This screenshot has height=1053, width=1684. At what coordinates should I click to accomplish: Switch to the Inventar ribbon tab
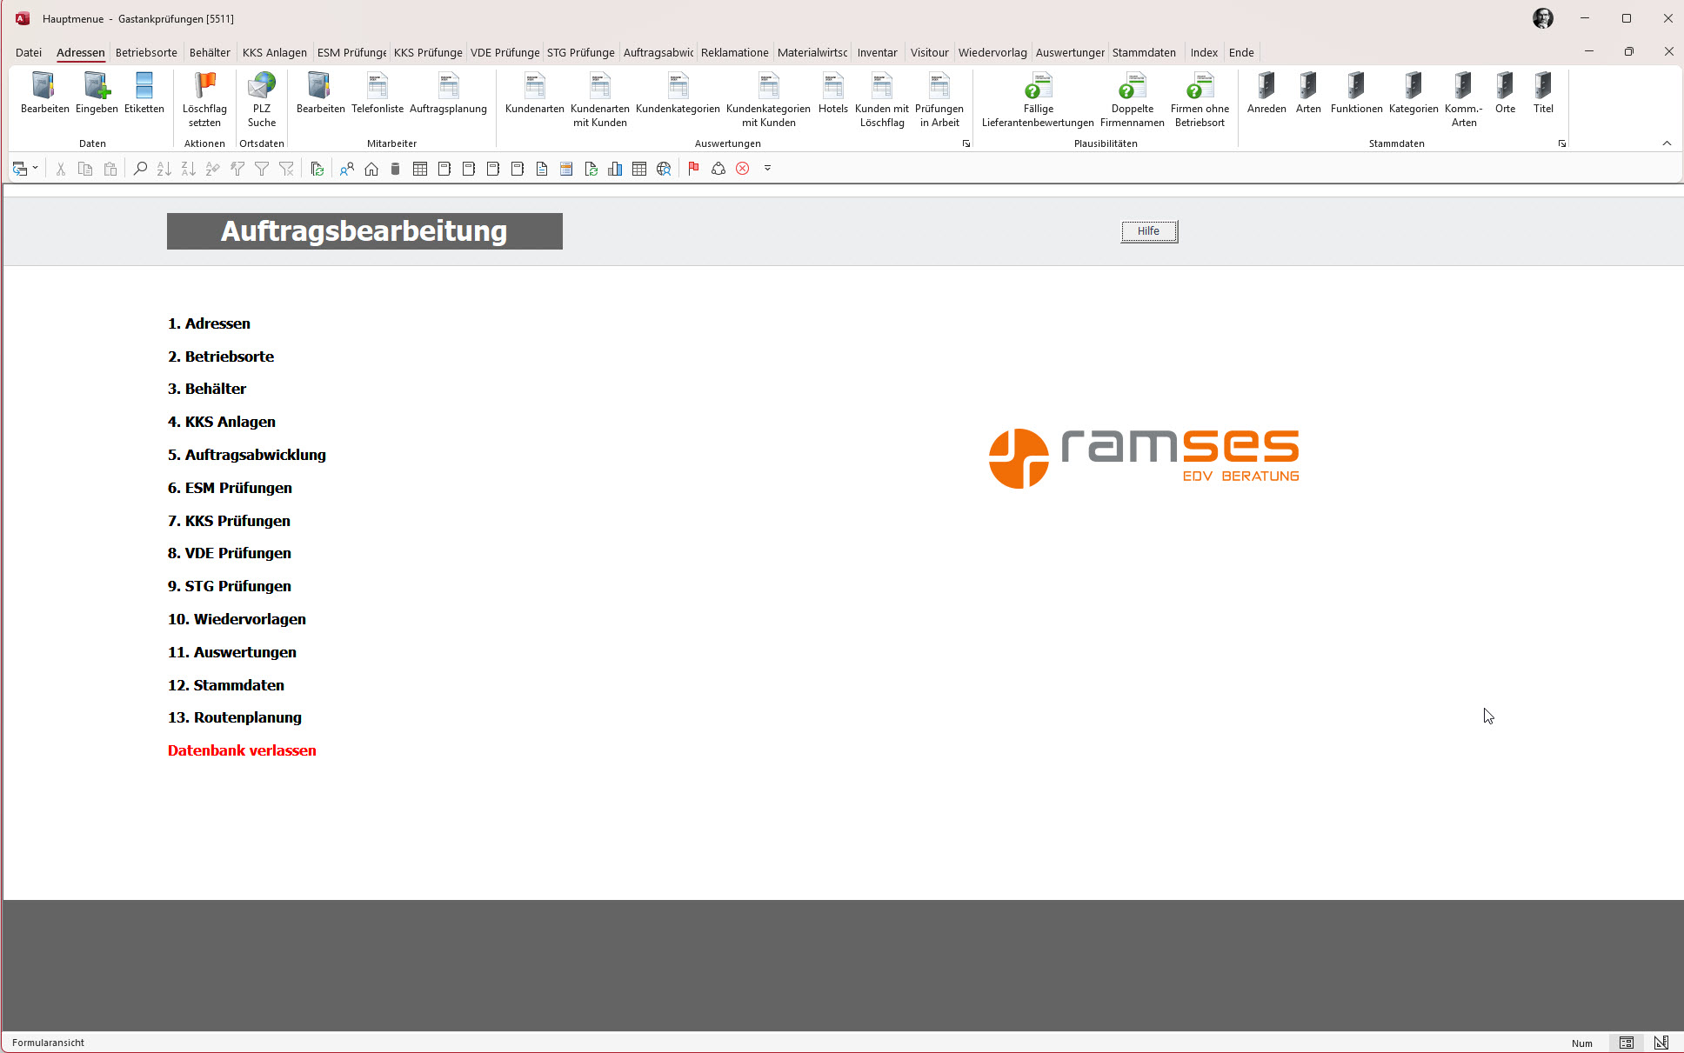coord(878,52)
